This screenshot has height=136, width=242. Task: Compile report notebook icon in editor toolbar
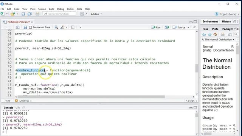72,27
